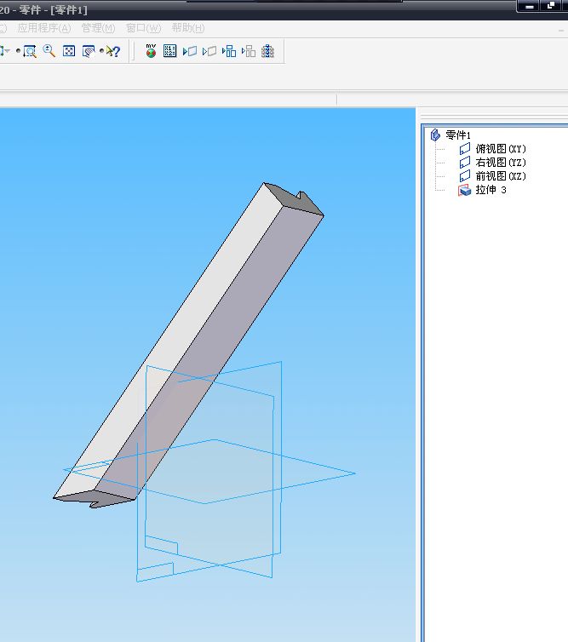Select the 拉伸 3 feature

[491, 190]
